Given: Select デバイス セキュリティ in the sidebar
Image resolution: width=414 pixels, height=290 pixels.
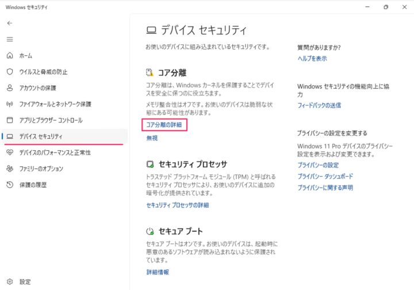Looking at the screenshot, I should [64, 136].
